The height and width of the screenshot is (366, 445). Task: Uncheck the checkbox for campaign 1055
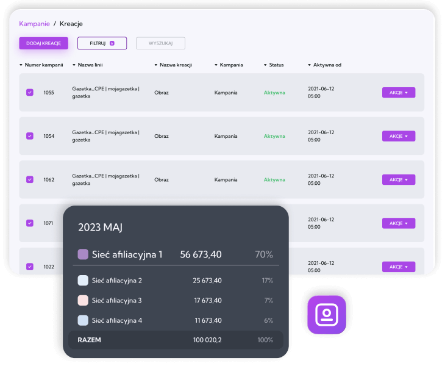[x=30, y=93]
